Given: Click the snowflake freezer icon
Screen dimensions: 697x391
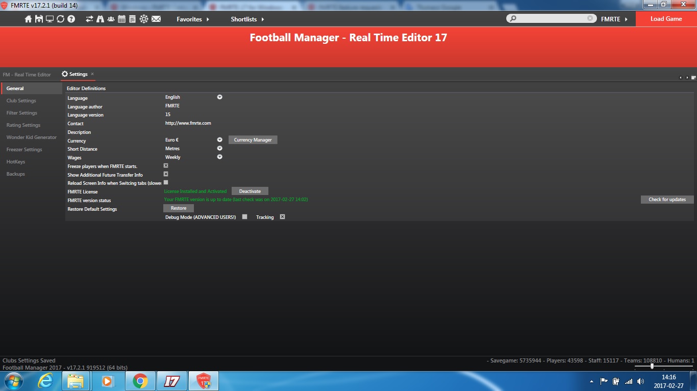Looking at the screenshot, I should (144, 19).
